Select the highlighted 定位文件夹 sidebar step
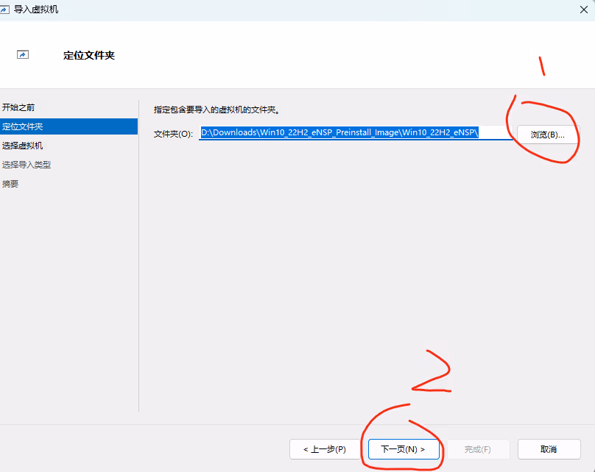The height and width of the screenshot is (472, 595). click(x=23, y=126)
